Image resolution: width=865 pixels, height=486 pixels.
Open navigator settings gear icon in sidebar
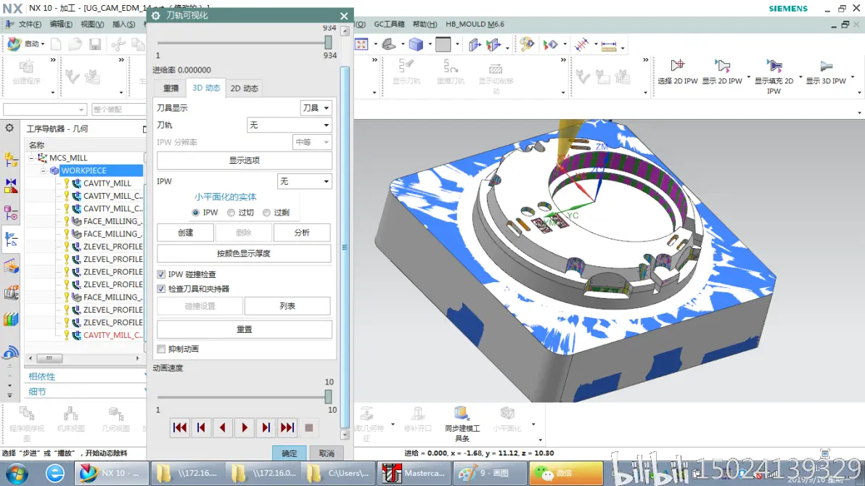9,128
